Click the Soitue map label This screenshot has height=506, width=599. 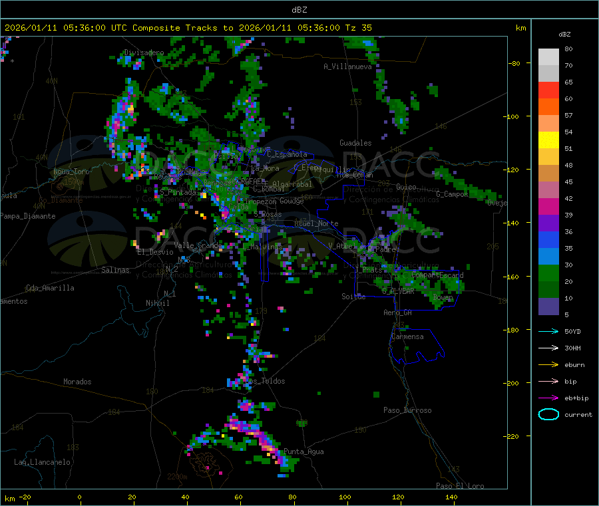click(x=354, y=297)
